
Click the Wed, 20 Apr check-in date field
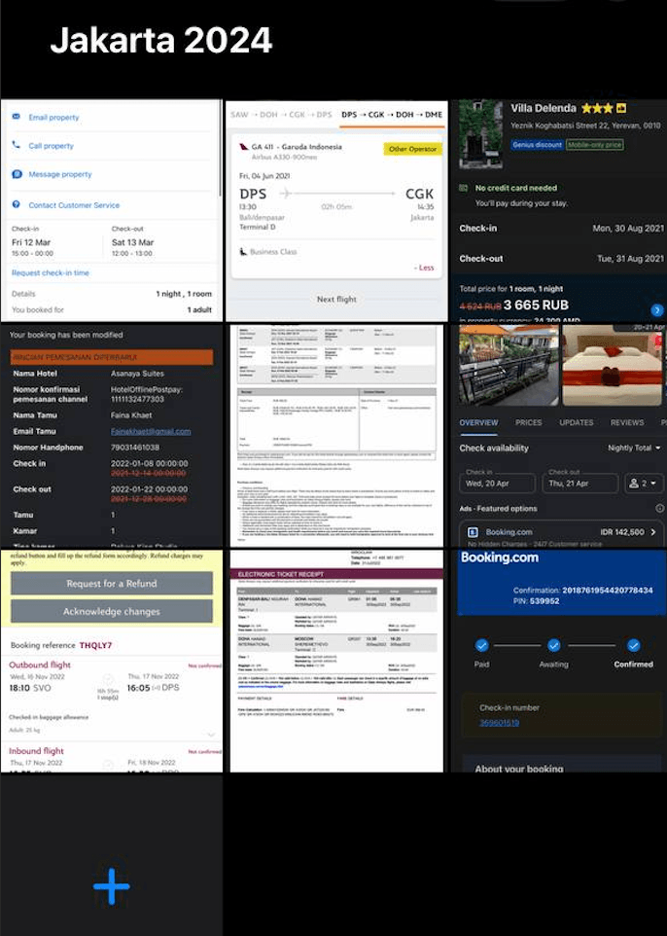tap(497, 484)
